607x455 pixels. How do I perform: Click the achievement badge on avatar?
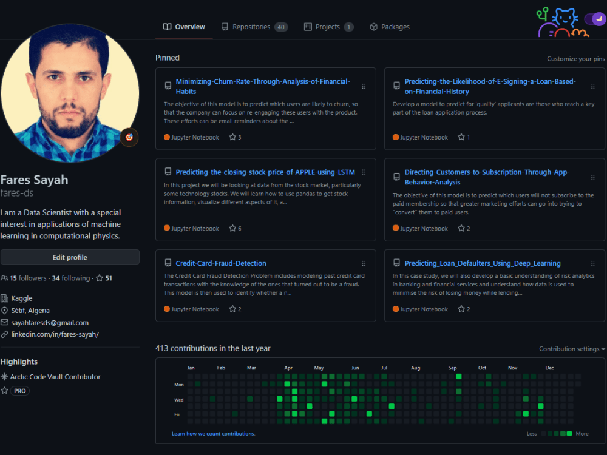(x=129, y=137)
